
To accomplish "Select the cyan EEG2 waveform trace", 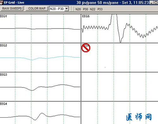I will click(x=40, y=58).
